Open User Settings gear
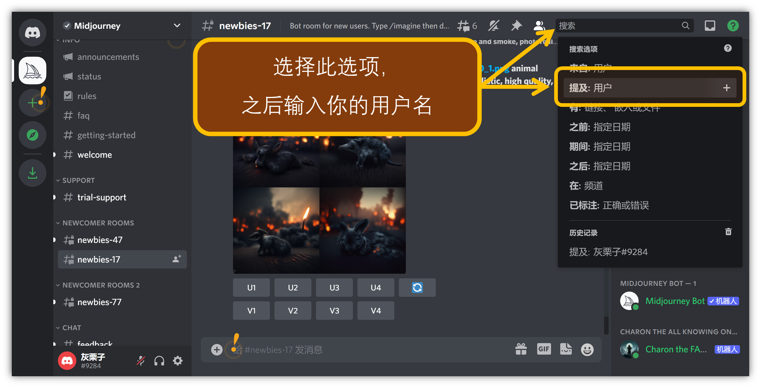The width and height of the screenshot is (761, 388). click(178, 361)
